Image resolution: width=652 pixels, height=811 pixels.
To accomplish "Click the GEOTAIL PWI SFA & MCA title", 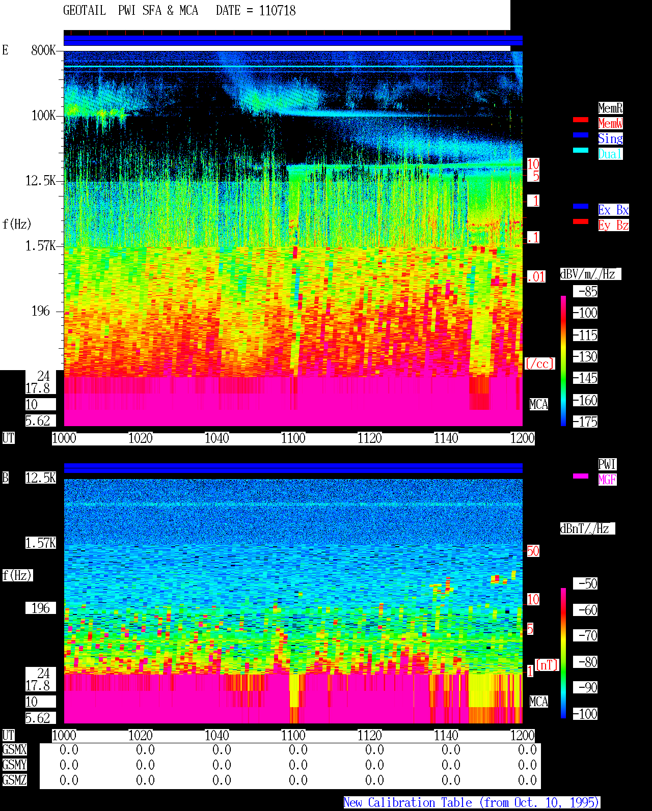I will tap(130, 11).
